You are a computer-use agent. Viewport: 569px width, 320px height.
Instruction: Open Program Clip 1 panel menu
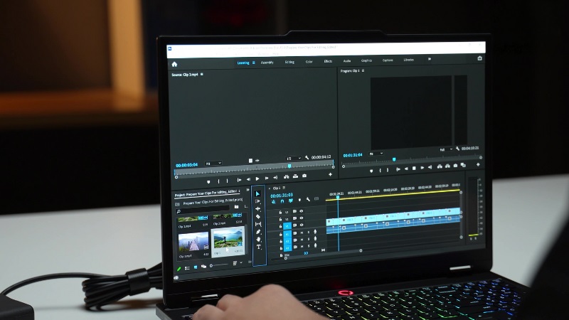point(363,70)
